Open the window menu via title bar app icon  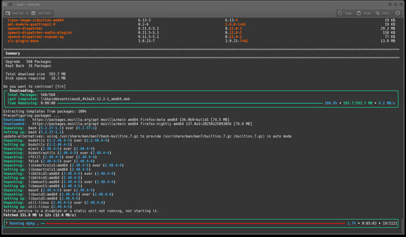(x=5, y=4)
